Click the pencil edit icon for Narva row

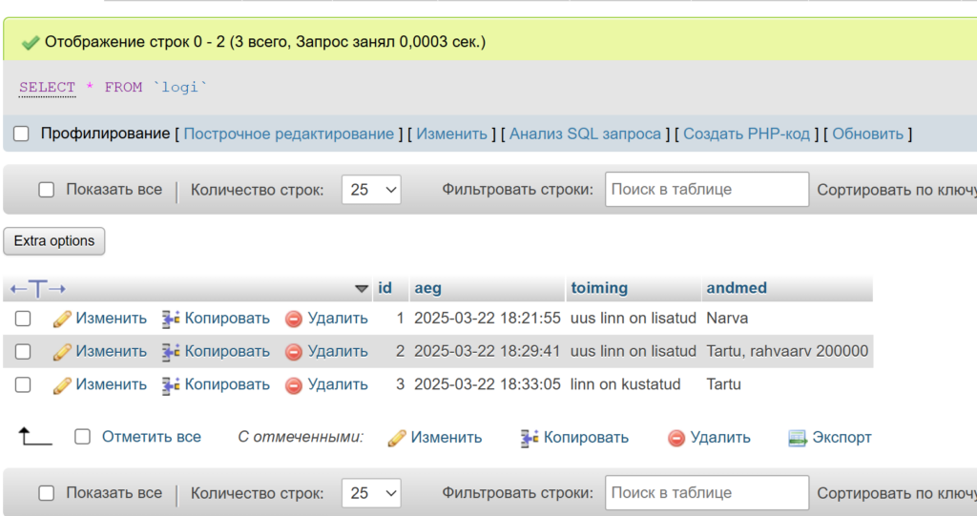point(62,319)
